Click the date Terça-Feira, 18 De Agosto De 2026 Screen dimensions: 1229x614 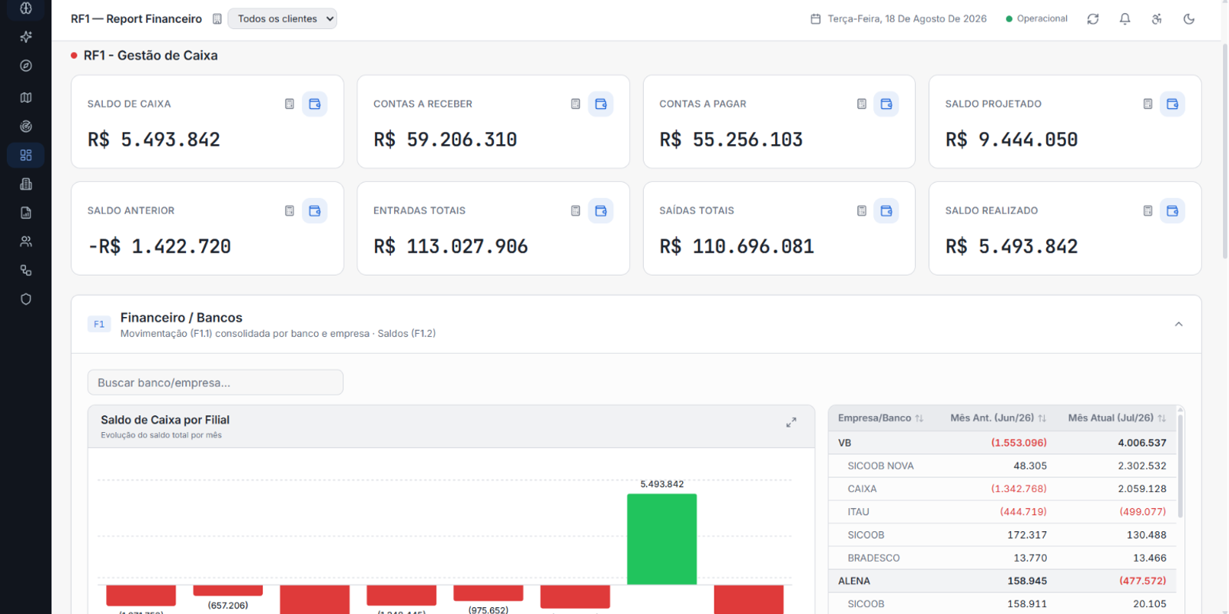(899, 19)
